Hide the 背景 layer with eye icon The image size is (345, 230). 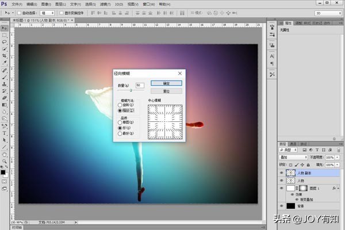282,205
